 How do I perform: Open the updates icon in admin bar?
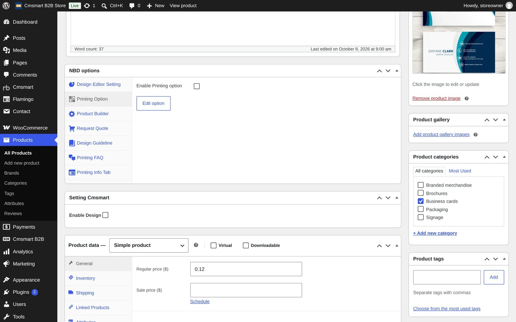(87, 5)
